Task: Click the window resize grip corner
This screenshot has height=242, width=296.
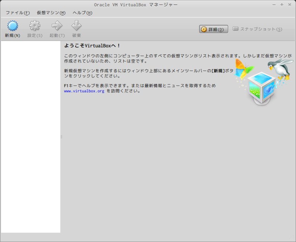Action: click(291, 237)
